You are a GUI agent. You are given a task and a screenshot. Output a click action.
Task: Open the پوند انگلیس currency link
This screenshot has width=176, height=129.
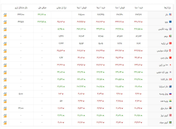pyautogui.click(x=163, y=29)
